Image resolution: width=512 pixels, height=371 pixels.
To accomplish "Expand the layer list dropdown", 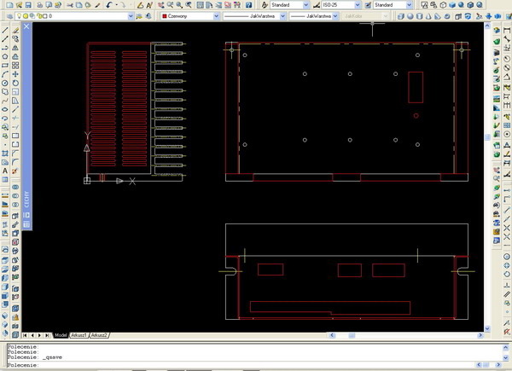I will point(131,16).
